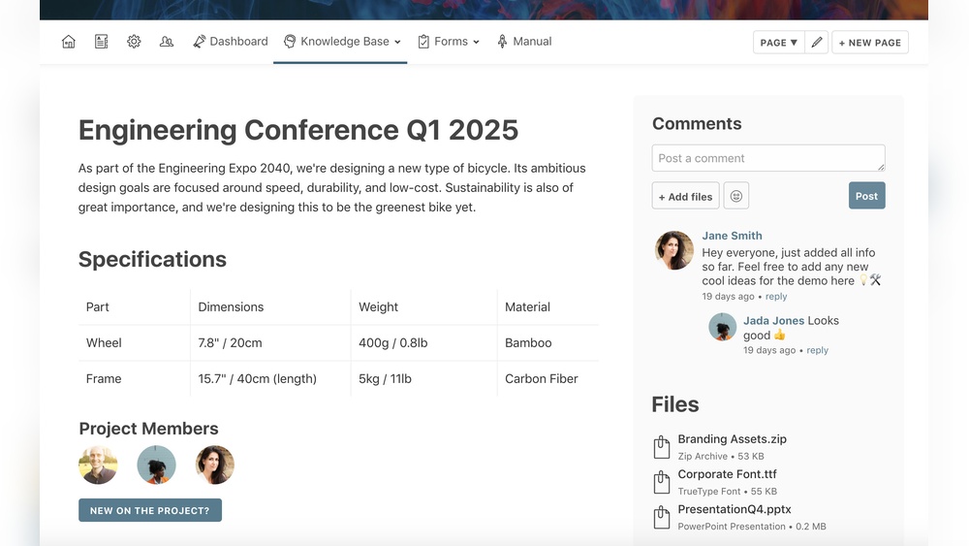Click the Branding Assets.zip file icon
The height and width of the screenshot is (546, 969).
[662, 447]
